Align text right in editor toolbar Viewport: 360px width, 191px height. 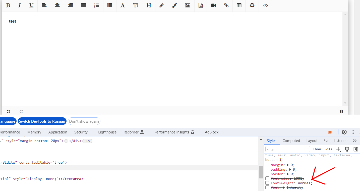[x=71, y=5]
